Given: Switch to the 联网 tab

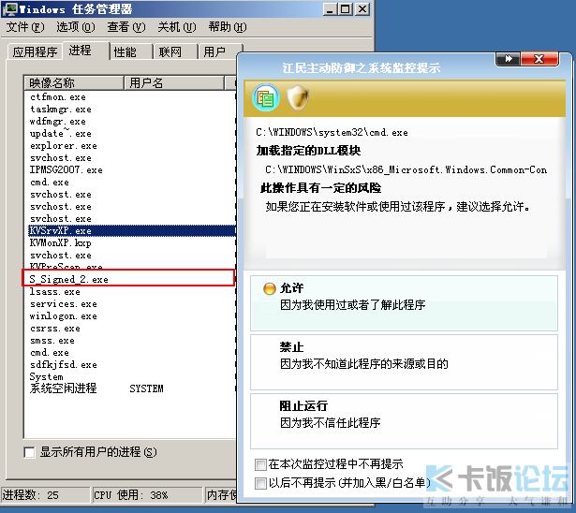Looking at the screenshot, I should 175,51.
